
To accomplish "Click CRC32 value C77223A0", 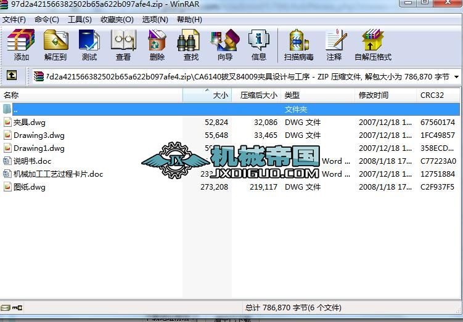I will click(x=438, y=161).
